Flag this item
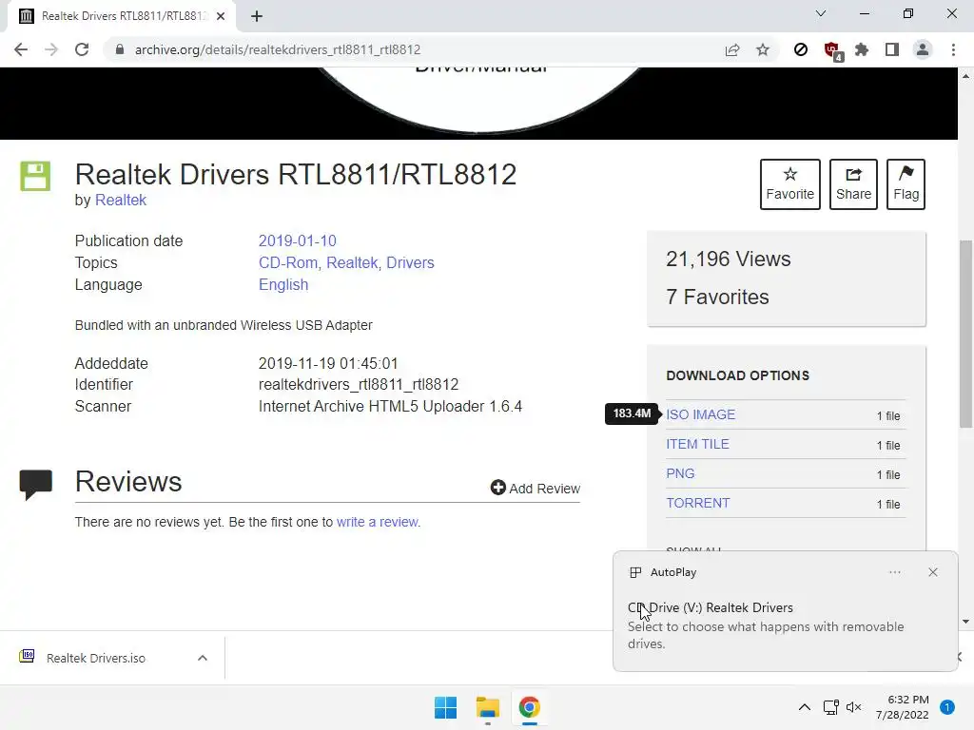The width and height of the screenshot is (974, 730). [x=906, y=184]
